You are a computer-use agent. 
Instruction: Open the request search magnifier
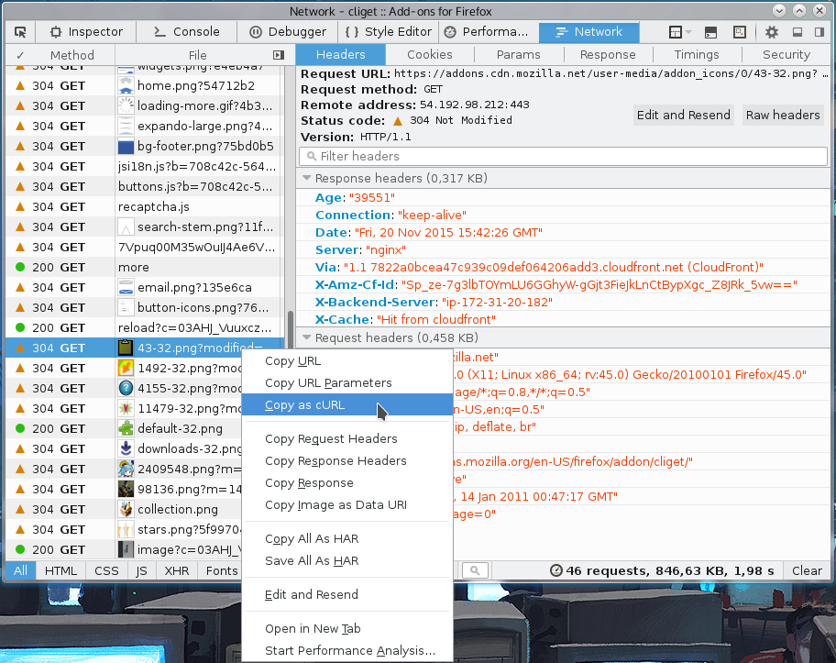[x=474, y=569]
